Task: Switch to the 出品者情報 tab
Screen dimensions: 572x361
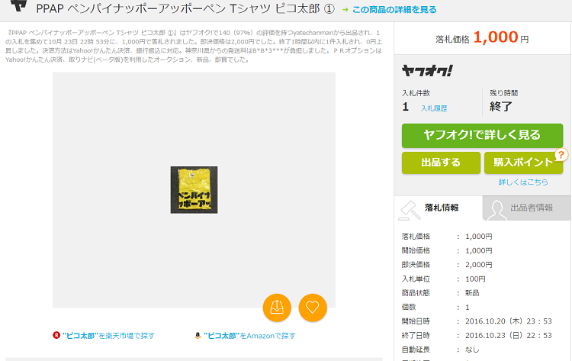Action: click(x=527, y=208)
